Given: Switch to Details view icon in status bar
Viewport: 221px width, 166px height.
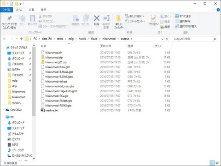Looking at the screenshot, I should 212,163.
